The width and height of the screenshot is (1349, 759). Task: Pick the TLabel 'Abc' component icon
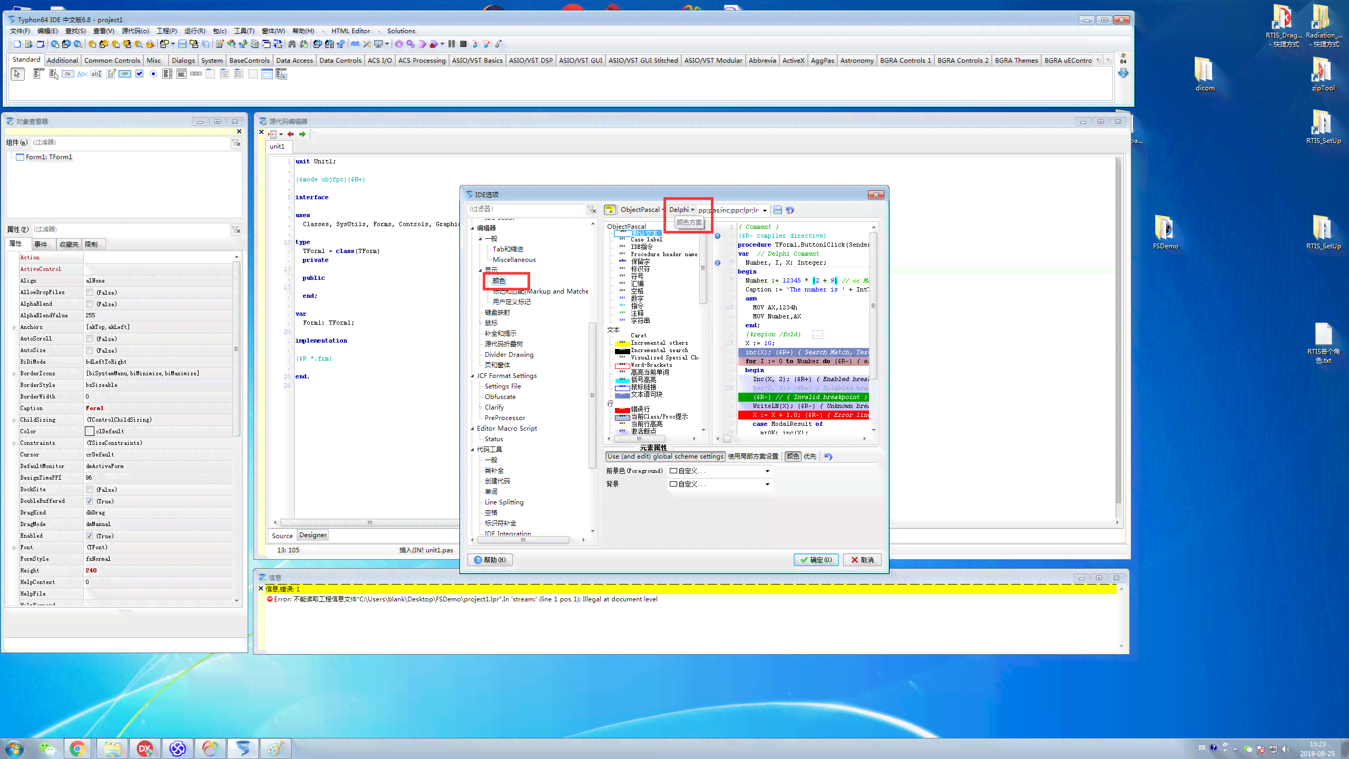click(82, 74)
